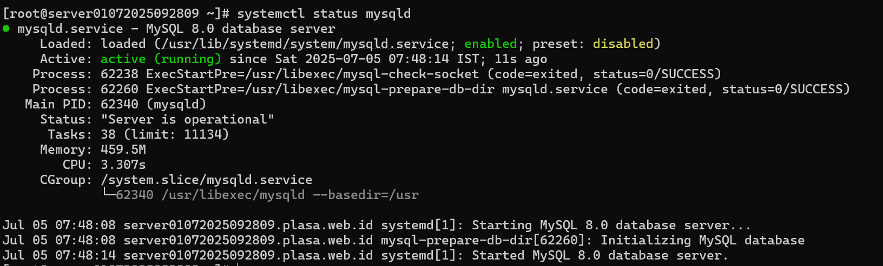Click the 'systemctl status mysqld' command text
This screenshot has height=266, width=883.
pyautogui.click(x=324, y=13)
